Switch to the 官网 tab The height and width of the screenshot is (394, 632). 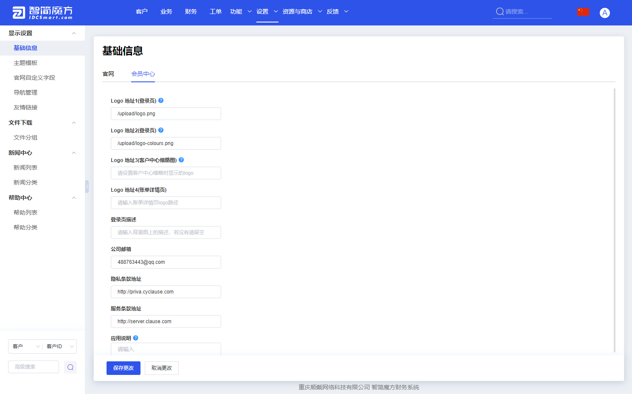(108, 74)
